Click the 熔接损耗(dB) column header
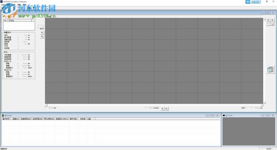The height and width of the screenshot is (150, 277). click(26, 119)
